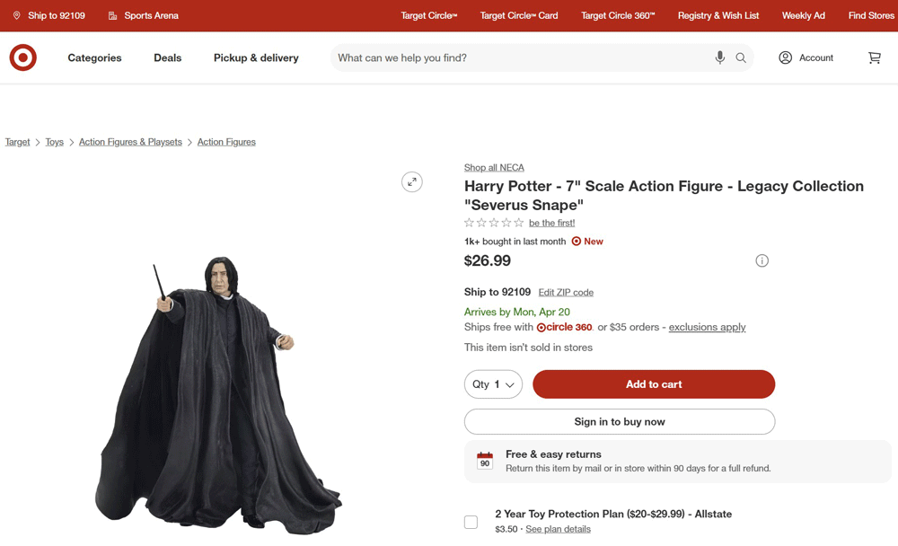
Task: Activate voice search with the microphone icon
Action: coord(718,57)
